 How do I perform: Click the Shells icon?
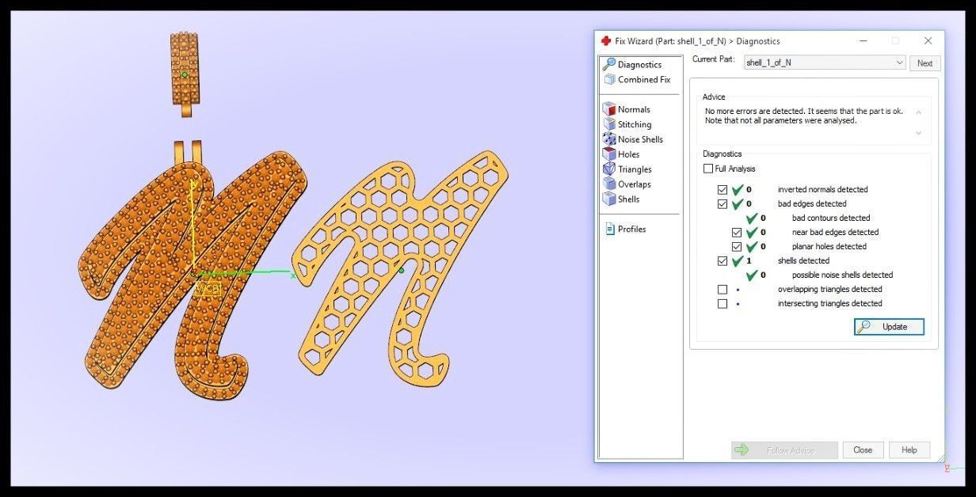(609, 199)
